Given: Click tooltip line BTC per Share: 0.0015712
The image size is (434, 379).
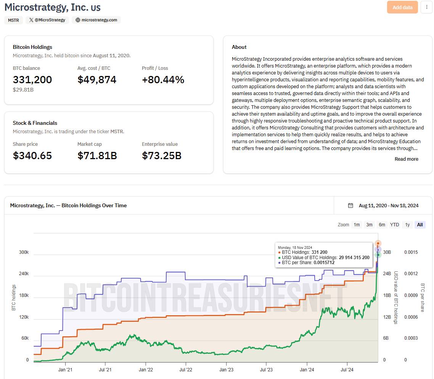Looking at the screenshot, I should [x=306, y=263].
